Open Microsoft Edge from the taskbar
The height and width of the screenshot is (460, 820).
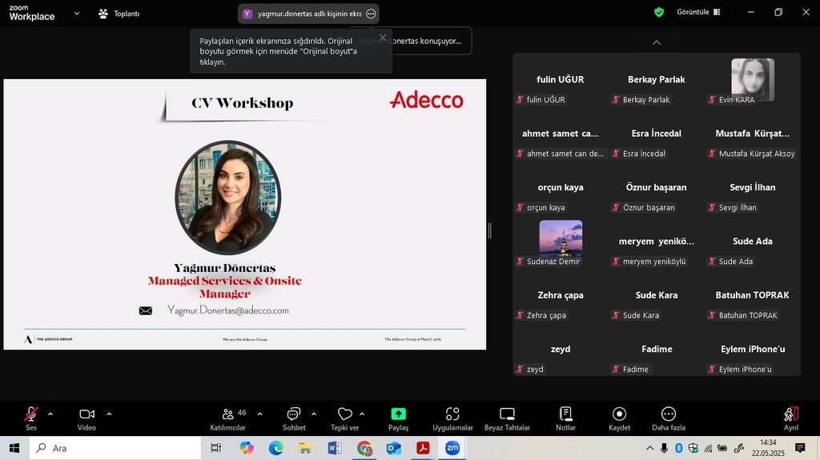[276, 448]
